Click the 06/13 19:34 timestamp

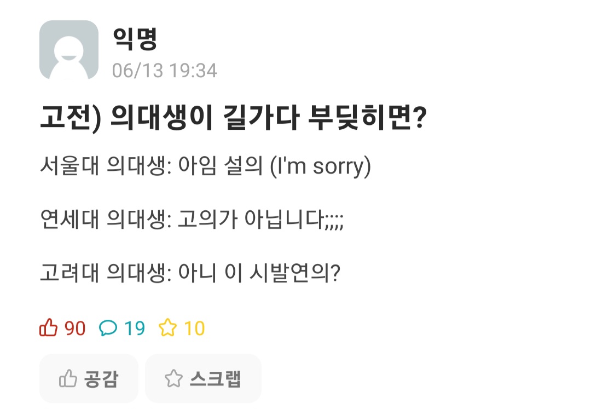(165, 71)
